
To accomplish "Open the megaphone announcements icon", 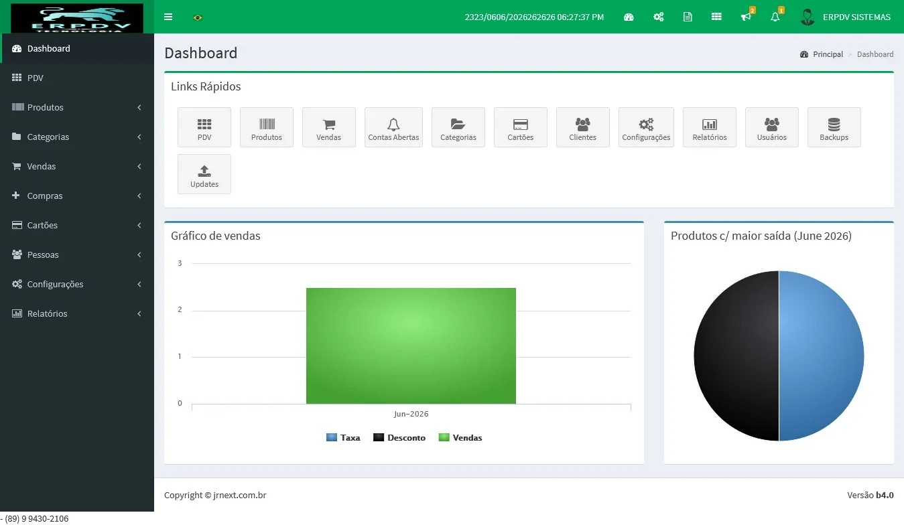I will click(x=747, y=16).
